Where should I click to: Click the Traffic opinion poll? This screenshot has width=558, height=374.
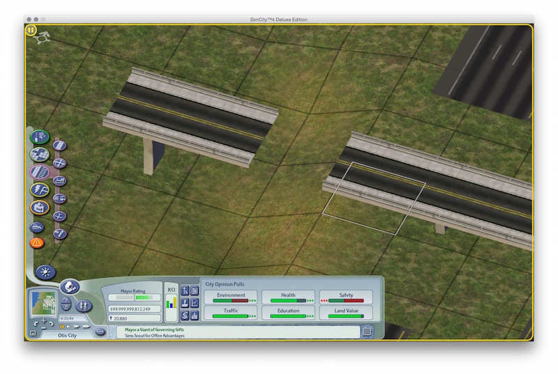coord(231,313)
